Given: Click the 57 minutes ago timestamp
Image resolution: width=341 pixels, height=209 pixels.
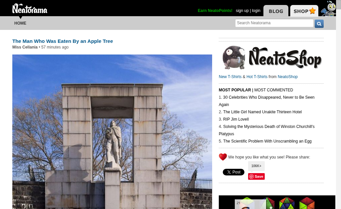Looking at the screenshot, I should pyautogui.click(x=55, y=47).
